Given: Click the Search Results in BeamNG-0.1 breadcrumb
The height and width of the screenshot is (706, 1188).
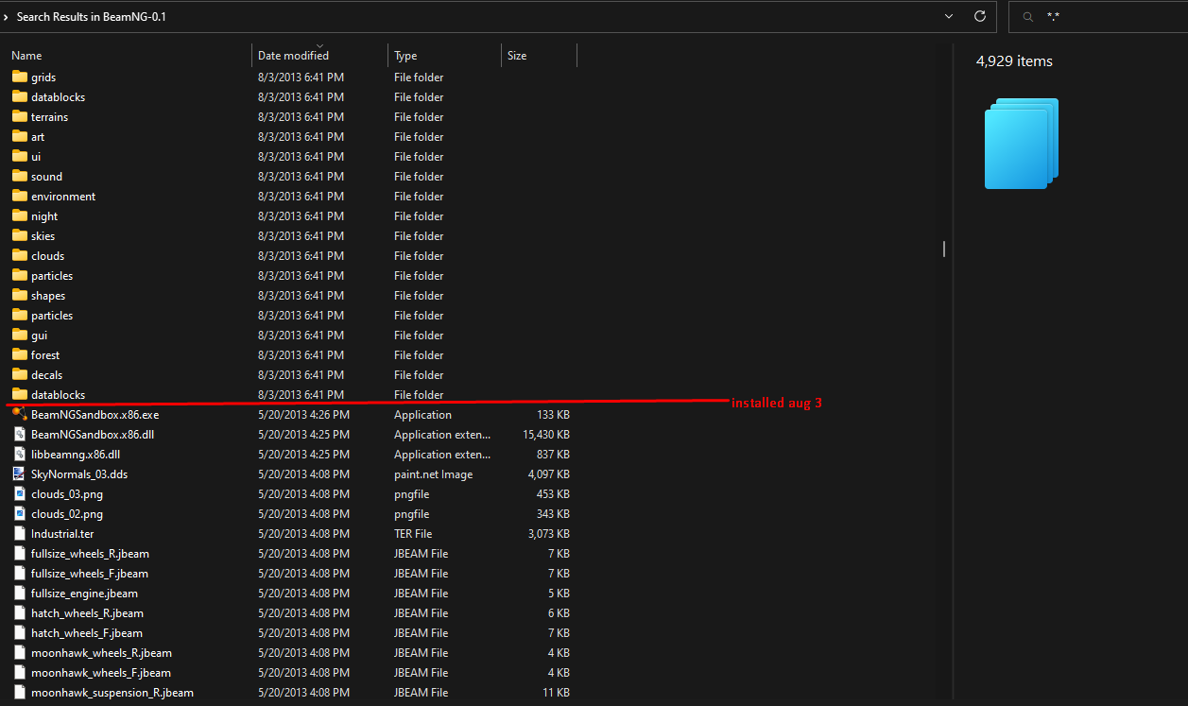Looking at the screenshot, I should 92,17.
